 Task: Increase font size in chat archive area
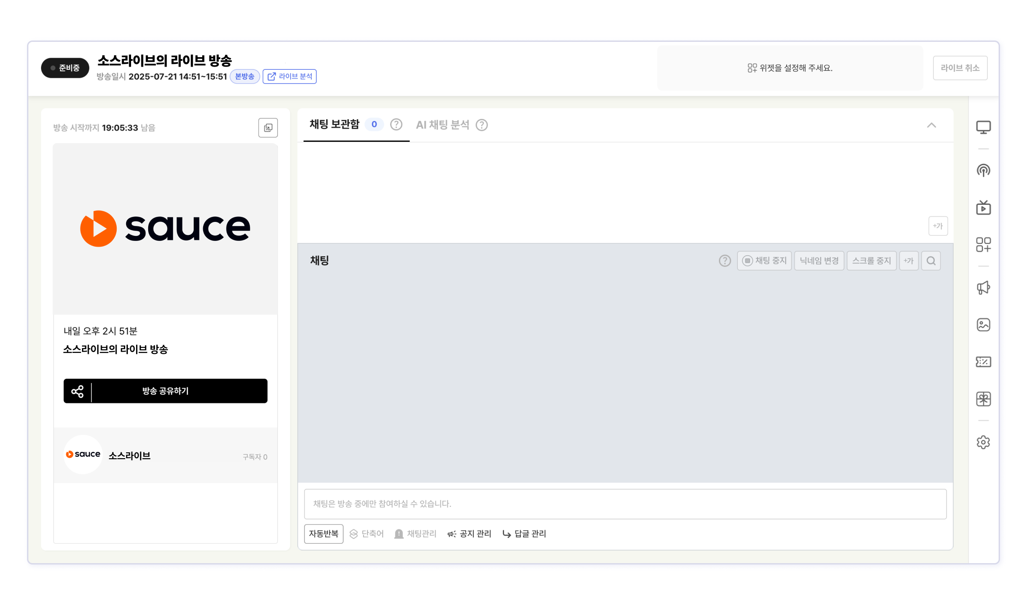point(938,226)
